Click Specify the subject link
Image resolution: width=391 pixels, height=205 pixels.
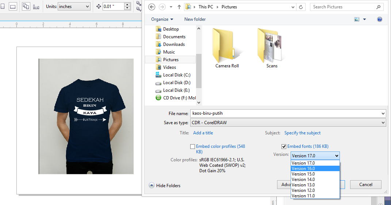click(x=302, y=133)
